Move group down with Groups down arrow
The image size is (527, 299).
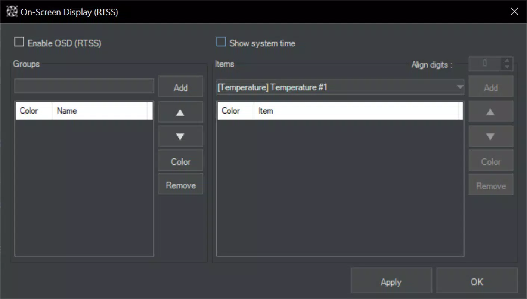180,136
